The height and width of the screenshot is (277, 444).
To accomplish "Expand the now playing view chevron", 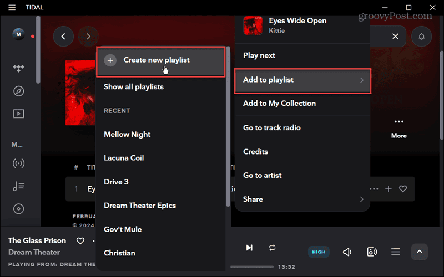I will 420,252.
